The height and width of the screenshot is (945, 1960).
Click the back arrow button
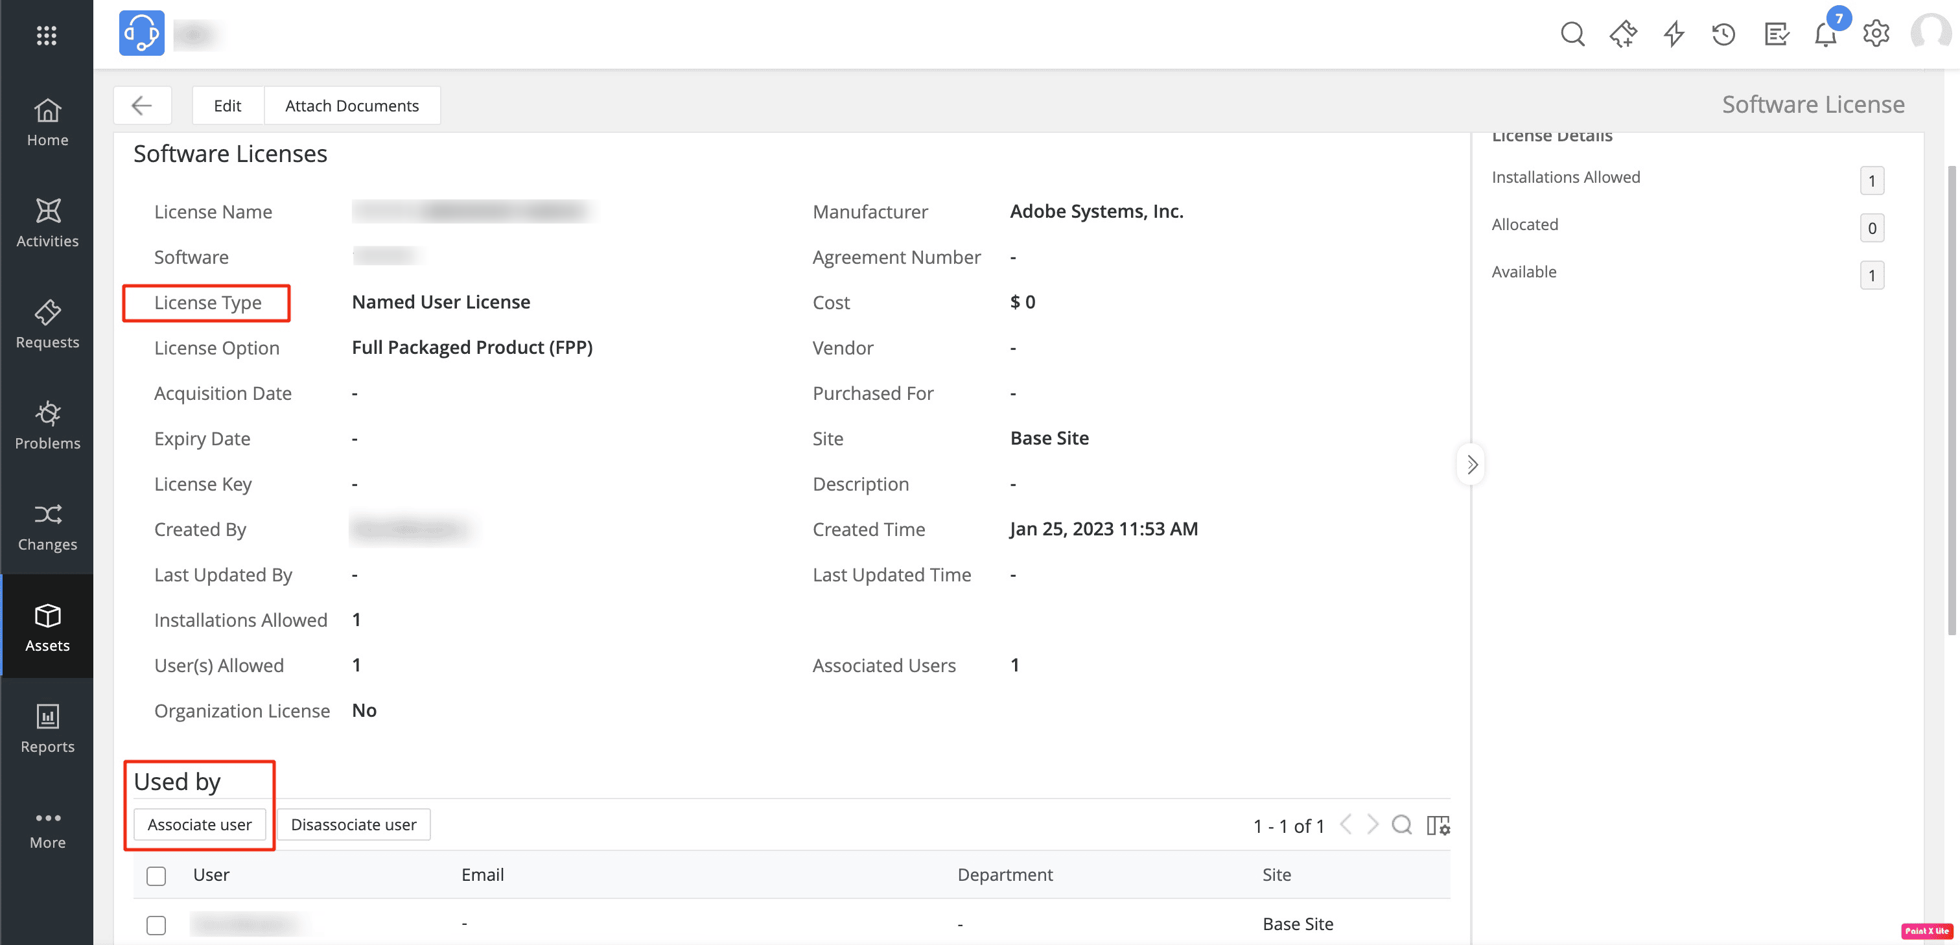pyautogui.click(x=141, y=105)
